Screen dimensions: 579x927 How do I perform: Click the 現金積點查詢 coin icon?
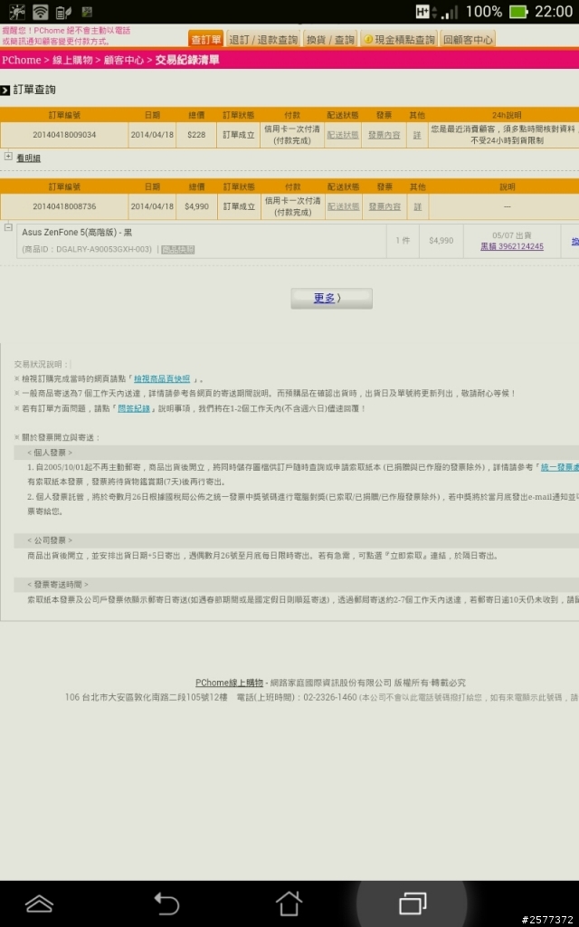click(367, 40)
